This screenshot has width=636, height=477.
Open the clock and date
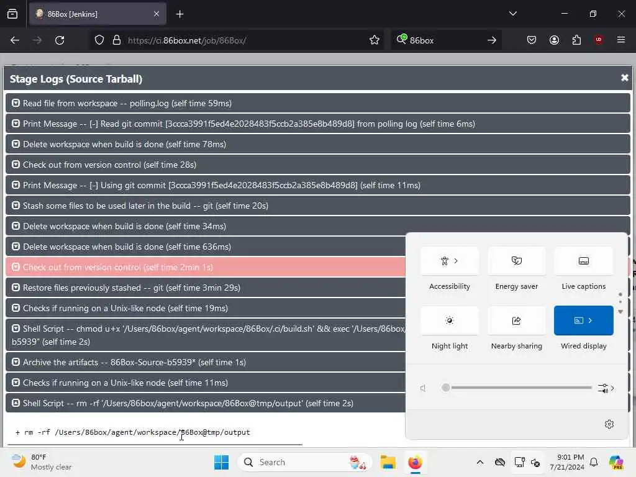pyautogui.click(x=566, y=462)
